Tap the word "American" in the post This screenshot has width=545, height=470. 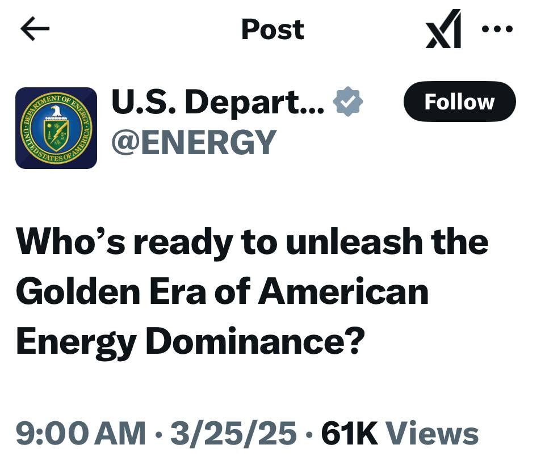(344, 291)
